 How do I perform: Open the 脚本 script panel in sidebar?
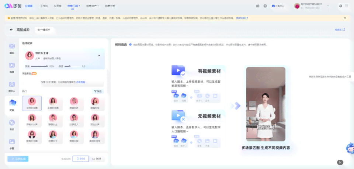[12, 48]
